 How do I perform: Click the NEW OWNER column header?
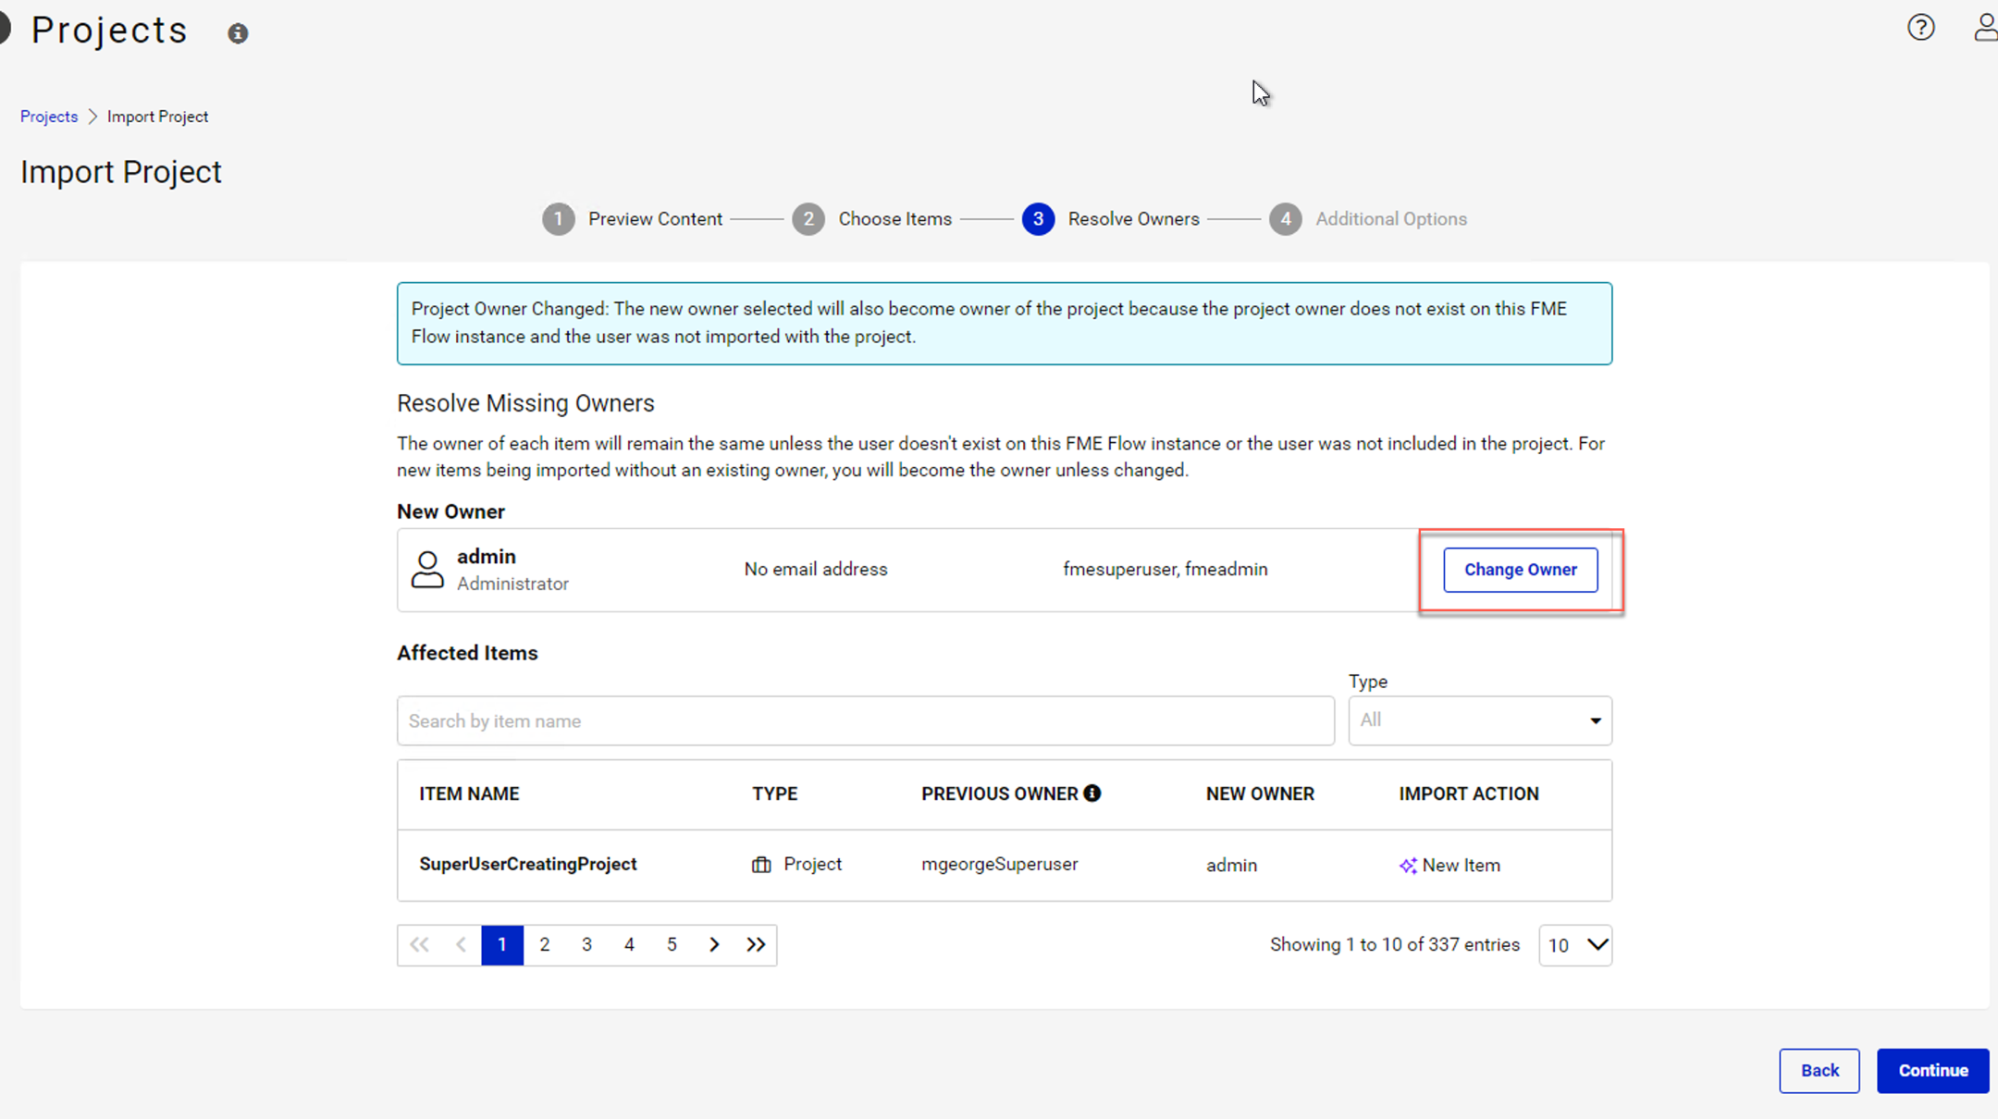(x=1260, y=793)
